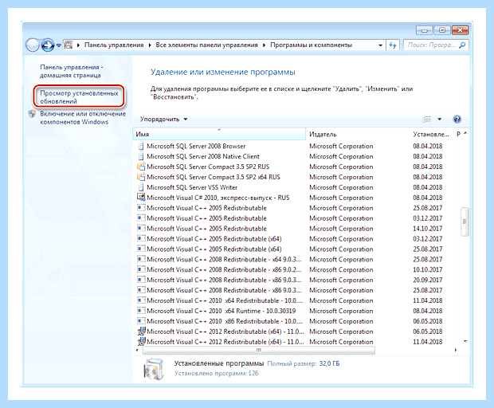Select Microsoft SQL Server 2008 Native Client icon
Screen dimensions: 494x408
point(142,156)
